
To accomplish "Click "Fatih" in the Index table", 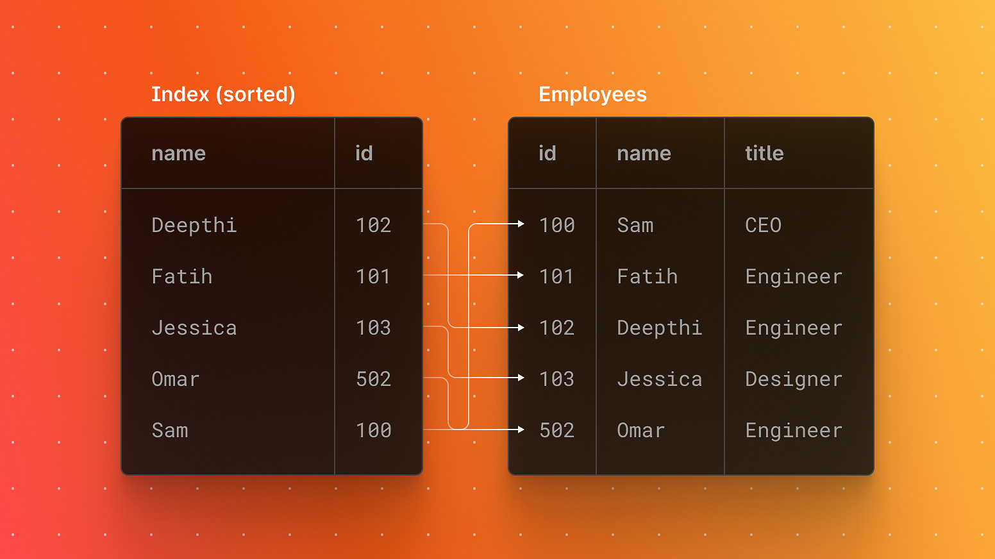I will pos(181,276).
